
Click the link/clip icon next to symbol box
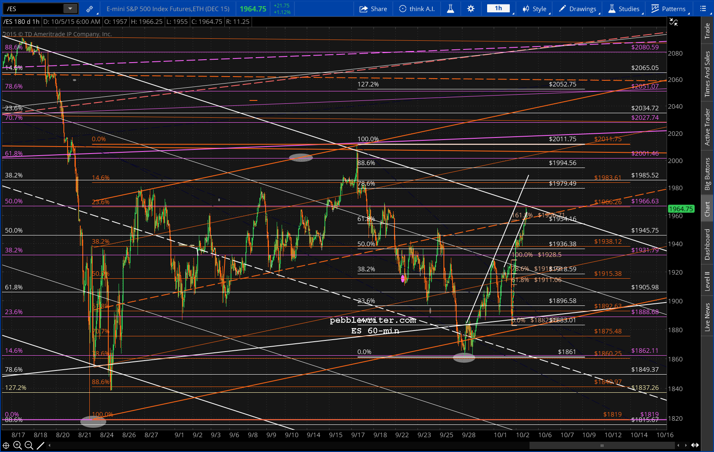pyautogui.click(x=89, y=9)
